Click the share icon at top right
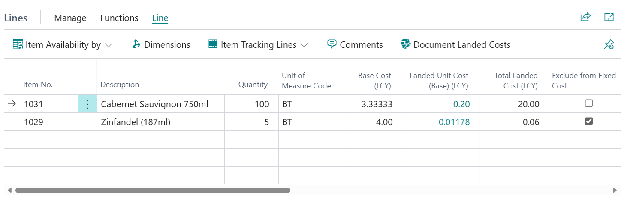The height and width of the screenshot is (197, 624). pos(585,17)
